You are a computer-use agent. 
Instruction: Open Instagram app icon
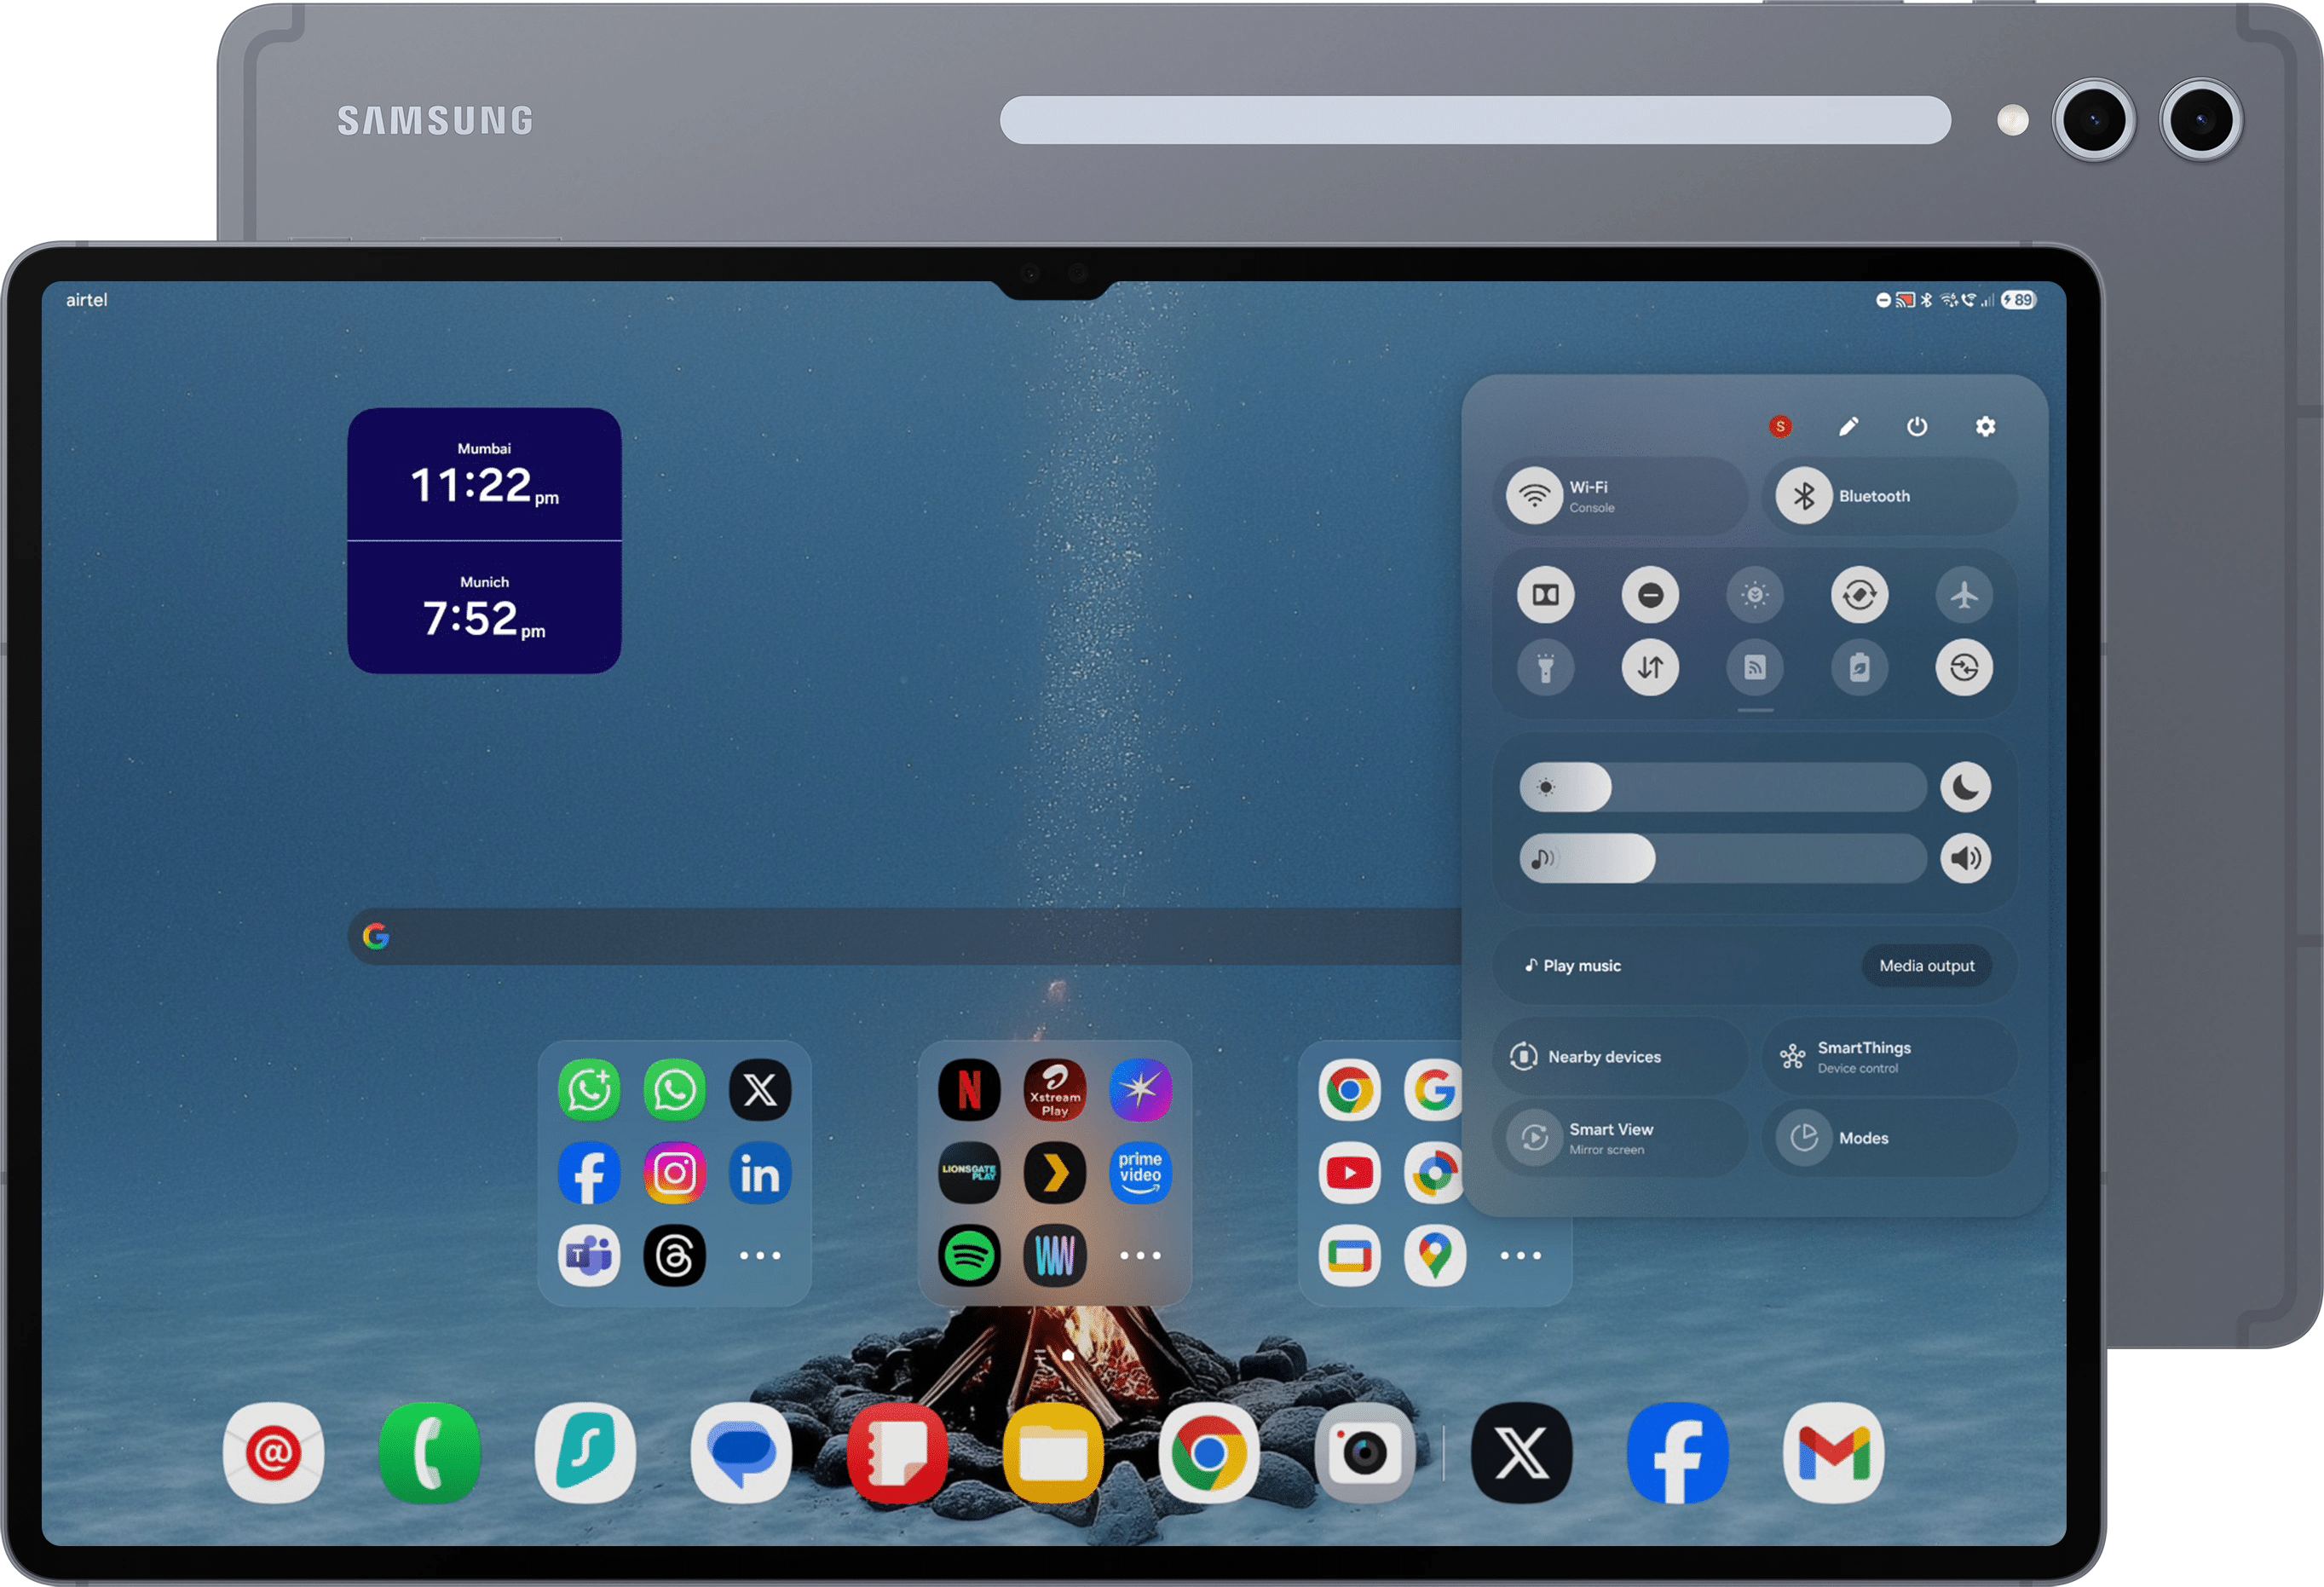[x=674, y=1172]
